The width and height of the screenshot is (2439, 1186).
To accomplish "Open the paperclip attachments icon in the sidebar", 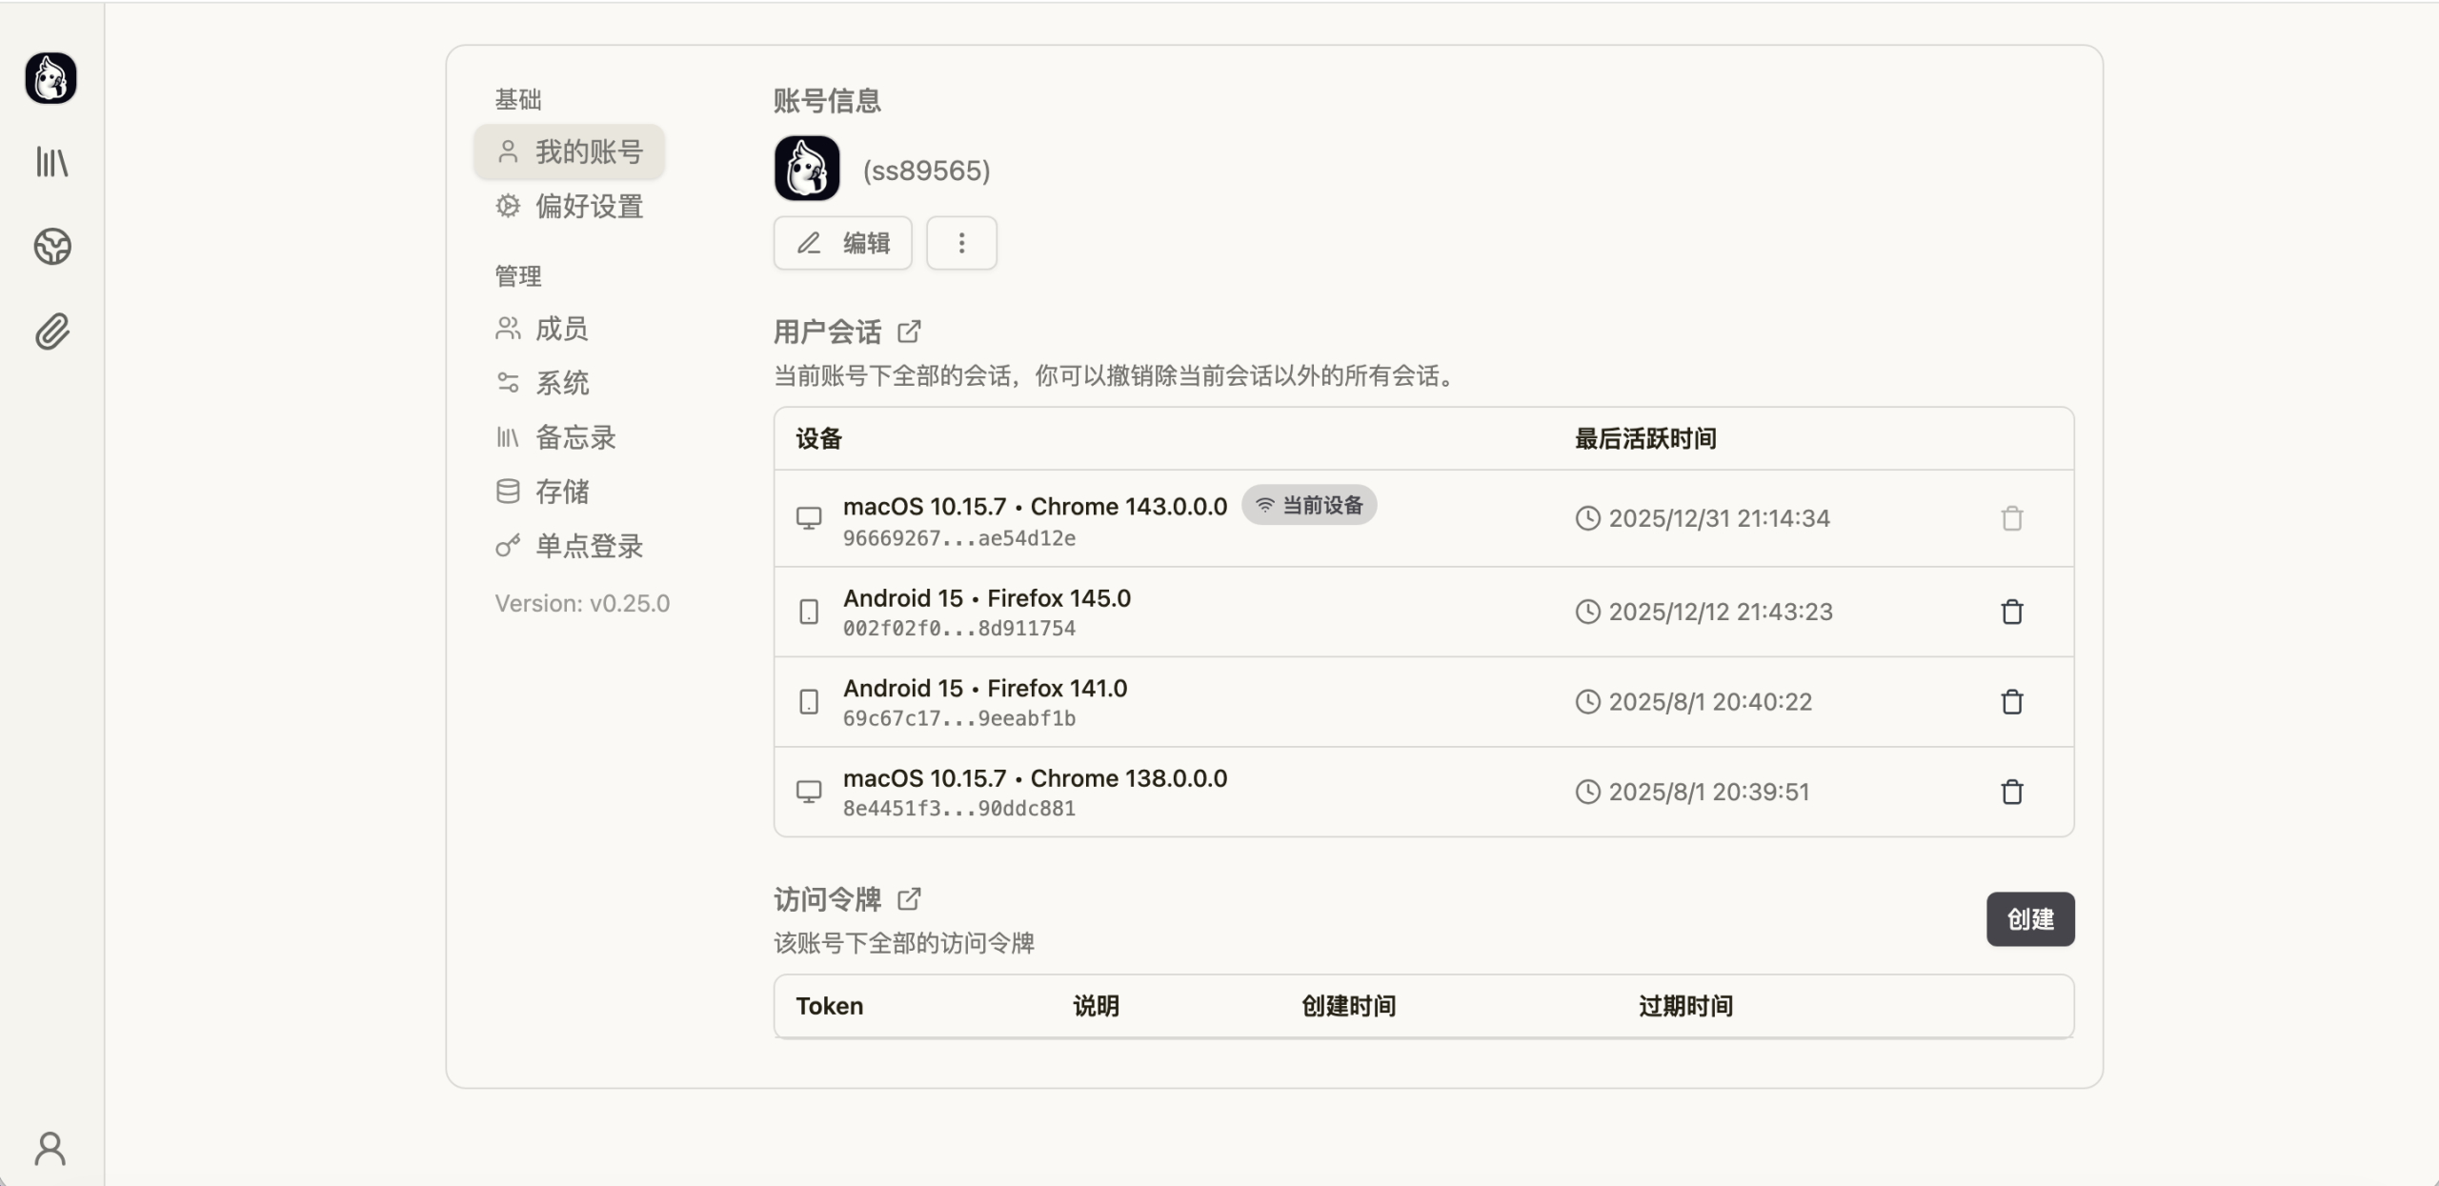I will tap(50, 332).
